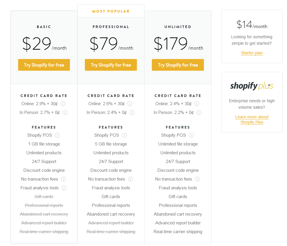Image resolution: width=287 pixels, height=246 pixels.
Task: Click Try Shopify for free under Unlimited
Action: coord(178,65)
